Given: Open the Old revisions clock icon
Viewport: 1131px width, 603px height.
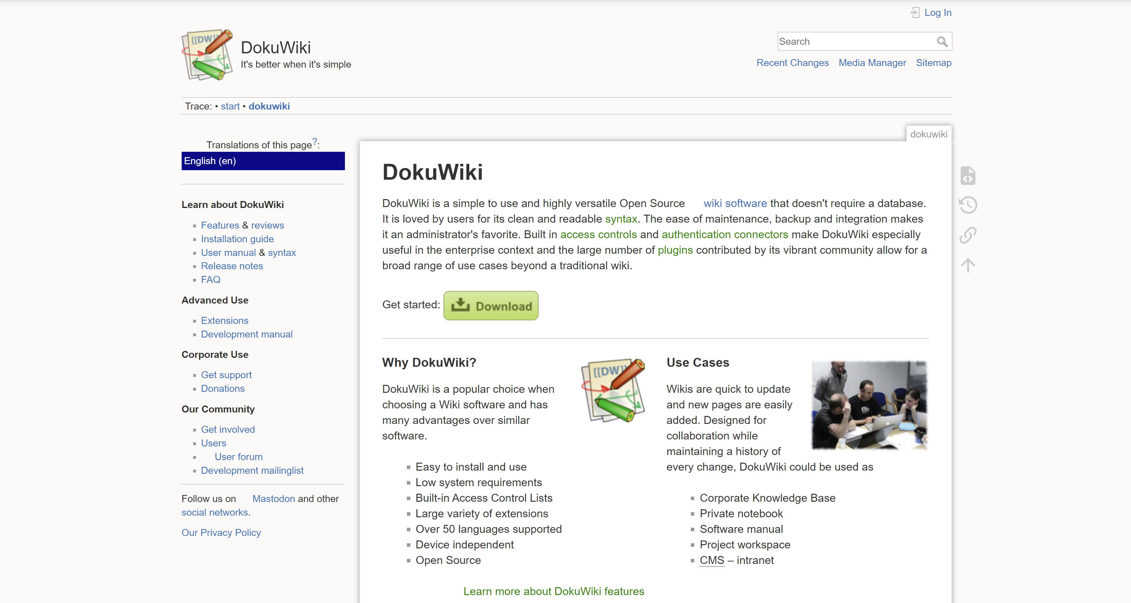Looking at the screenshot, I should click(x=968, y=205).
